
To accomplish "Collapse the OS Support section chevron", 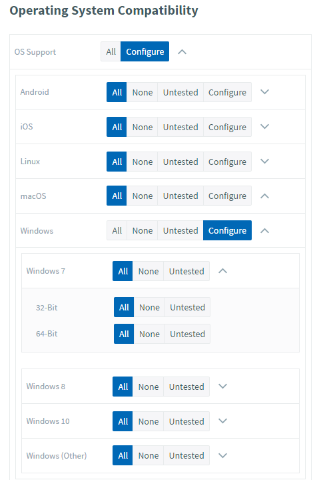I will point(182,51).
